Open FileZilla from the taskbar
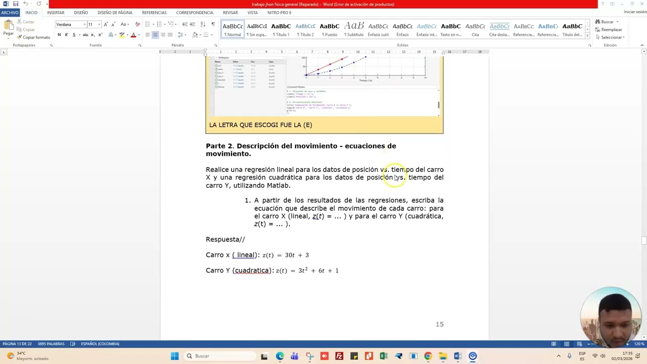 coord(339,356)
